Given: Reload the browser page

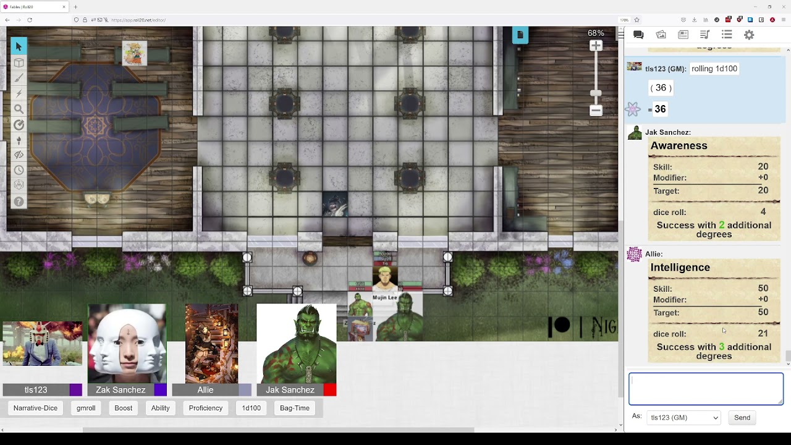Looking at the screenshot, I should (x=29, y=20).
